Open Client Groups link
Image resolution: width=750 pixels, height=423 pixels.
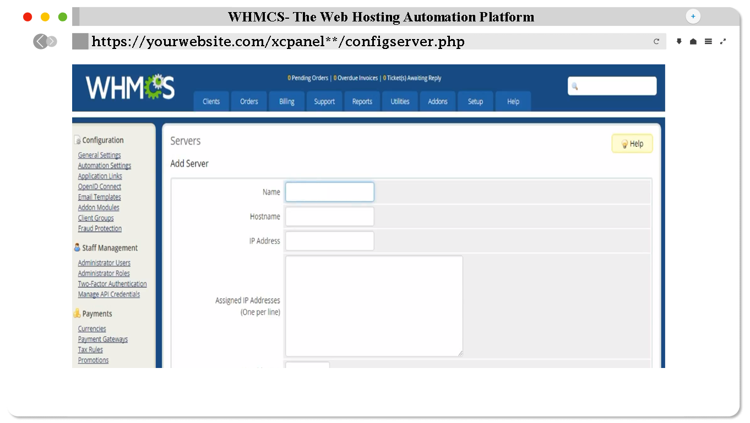point(96,218)
